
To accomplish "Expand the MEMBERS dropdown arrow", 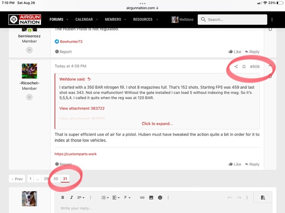I will pos(125,20).
